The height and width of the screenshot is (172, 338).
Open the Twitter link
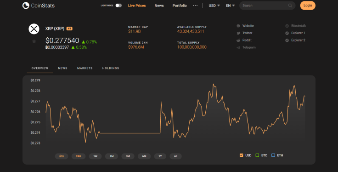pyautogui.click(x=247, y=33)
